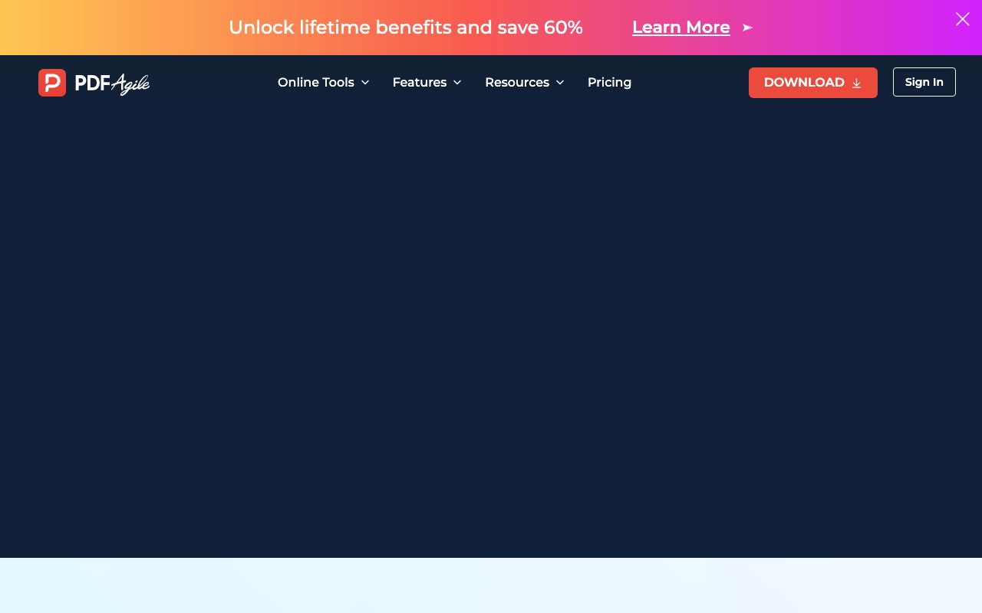Click the yellow left end of the promo banner
982x613 pixels.
point(31,28)
